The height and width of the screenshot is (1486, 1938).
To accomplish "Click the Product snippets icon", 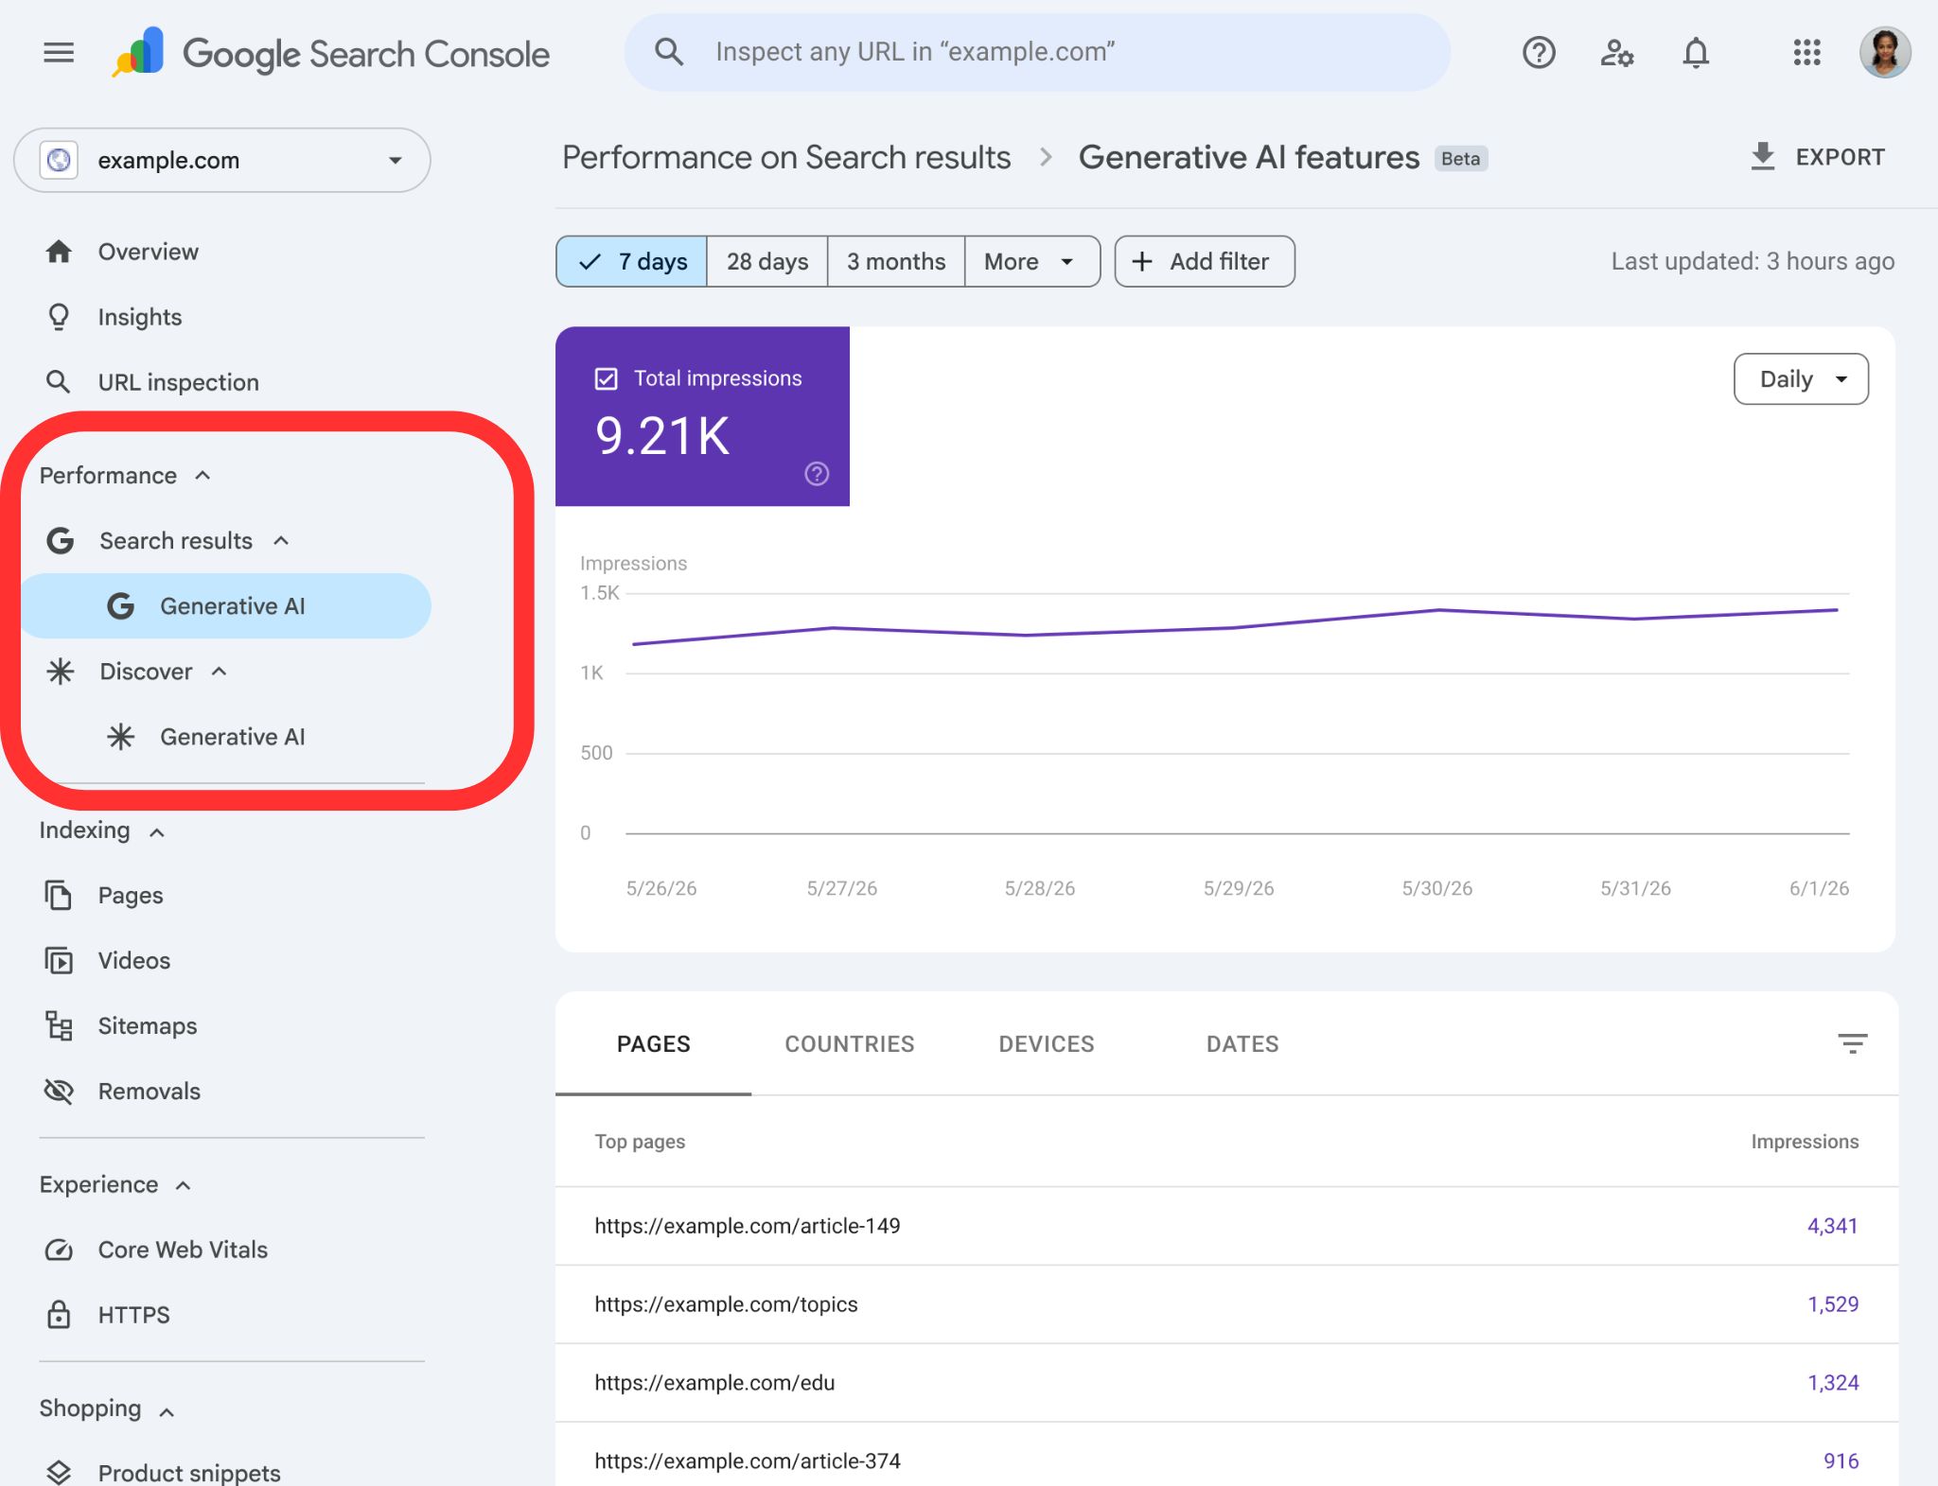I will (x=59, y=1473).
